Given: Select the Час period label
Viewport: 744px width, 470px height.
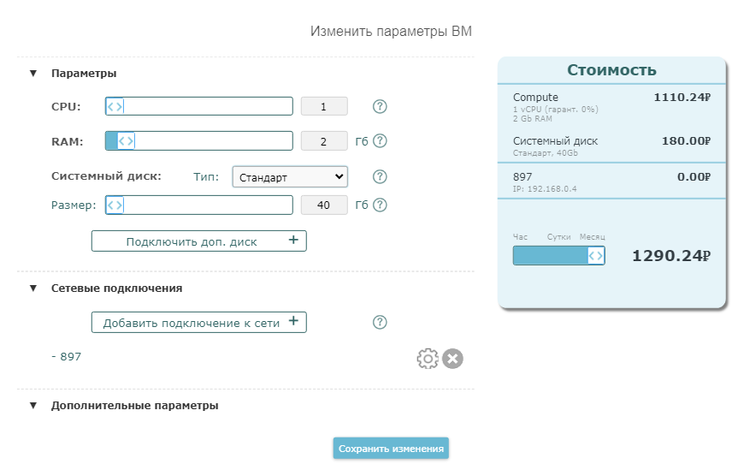Looking at the screenshot, I should point(520,236).
